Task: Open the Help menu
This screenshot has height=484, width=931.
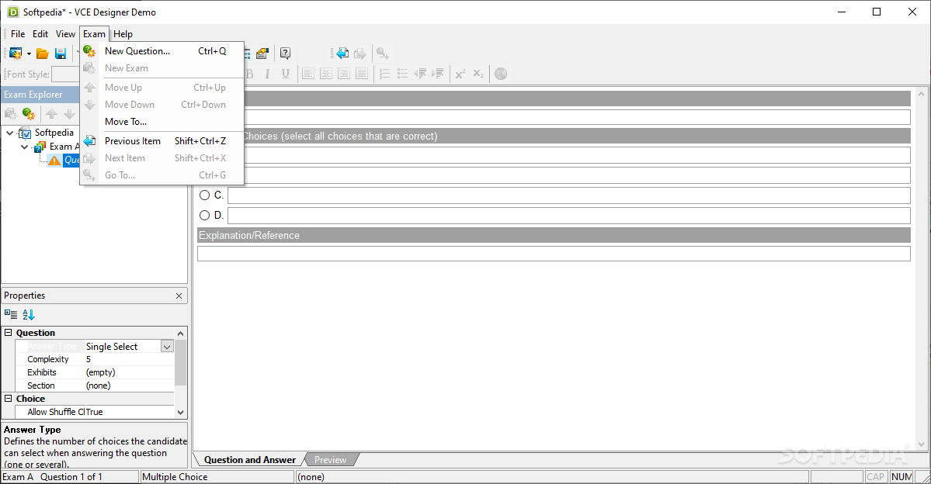Action: [123, 34]
